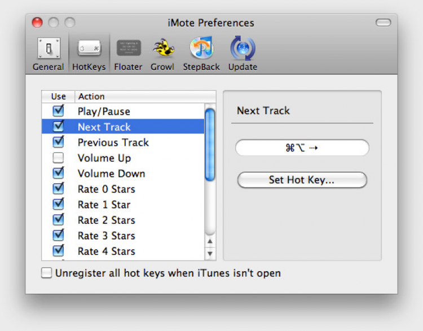Disable the Play/Pause hot key checkbox
The height and width of the screenshot is (331, 423).
(x=58, y=111)
